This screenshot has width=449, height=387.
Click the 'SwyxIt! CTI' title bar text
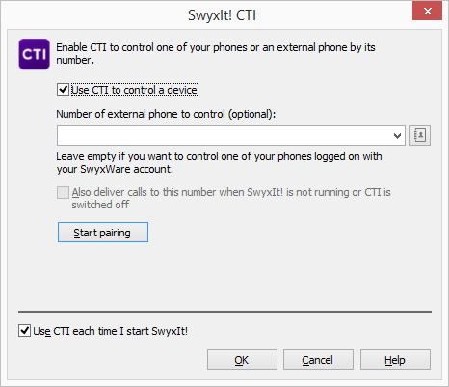click(x=222, y=15)
